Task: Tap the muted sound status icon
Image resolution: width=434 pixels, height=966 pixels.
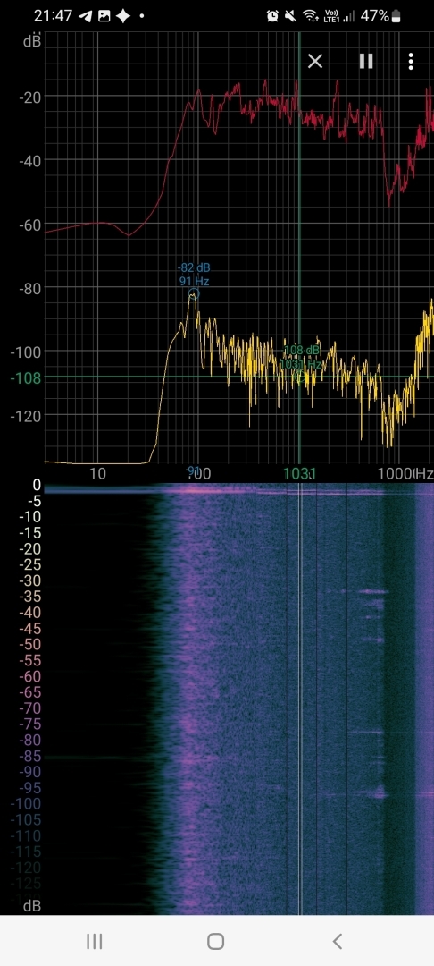Action: (290, 17)
